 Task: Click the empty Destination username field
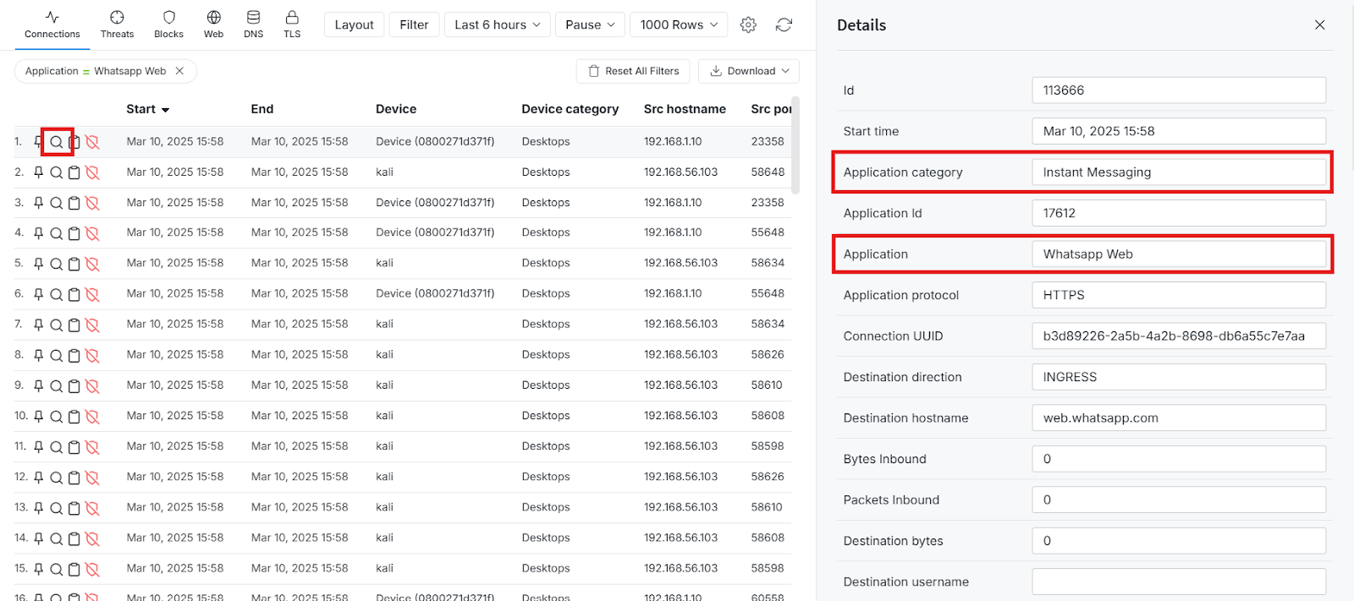point(1179,582)
